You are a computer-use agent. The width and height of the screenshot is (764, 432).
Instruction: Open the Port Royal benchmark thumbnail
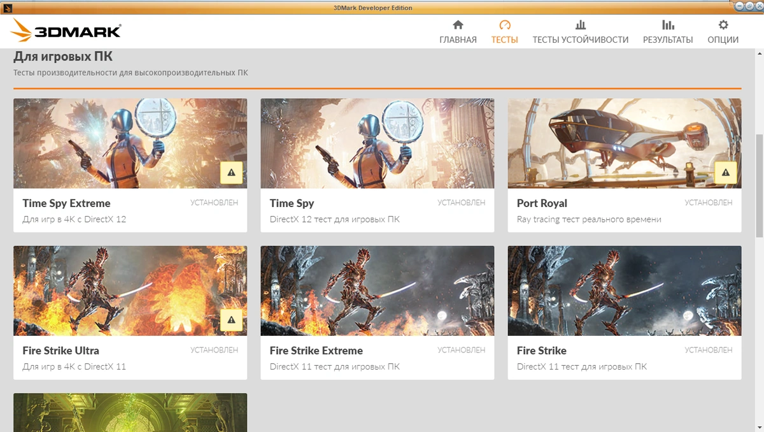[625, 143]
